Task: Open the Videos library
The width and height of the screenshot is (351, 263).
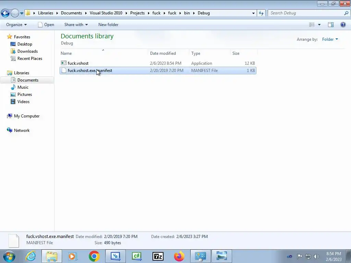Action: (x=23, y=101)
